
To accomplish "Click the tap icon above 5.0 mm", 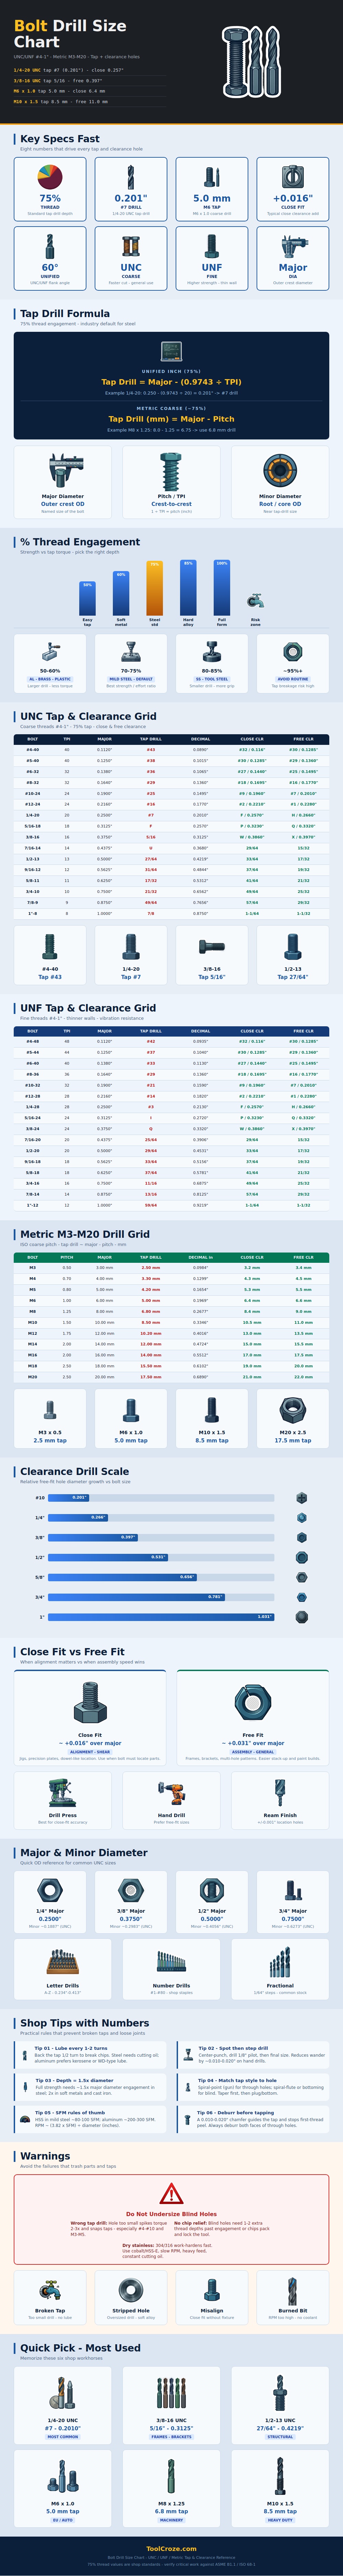I will (212, 177).
